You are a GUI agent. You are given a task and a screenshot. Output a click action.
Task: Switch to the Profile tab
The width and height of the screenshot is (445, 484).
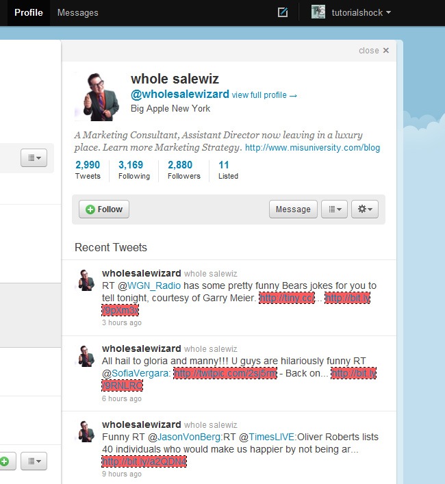pyautogui.click(x=28, y=12)
